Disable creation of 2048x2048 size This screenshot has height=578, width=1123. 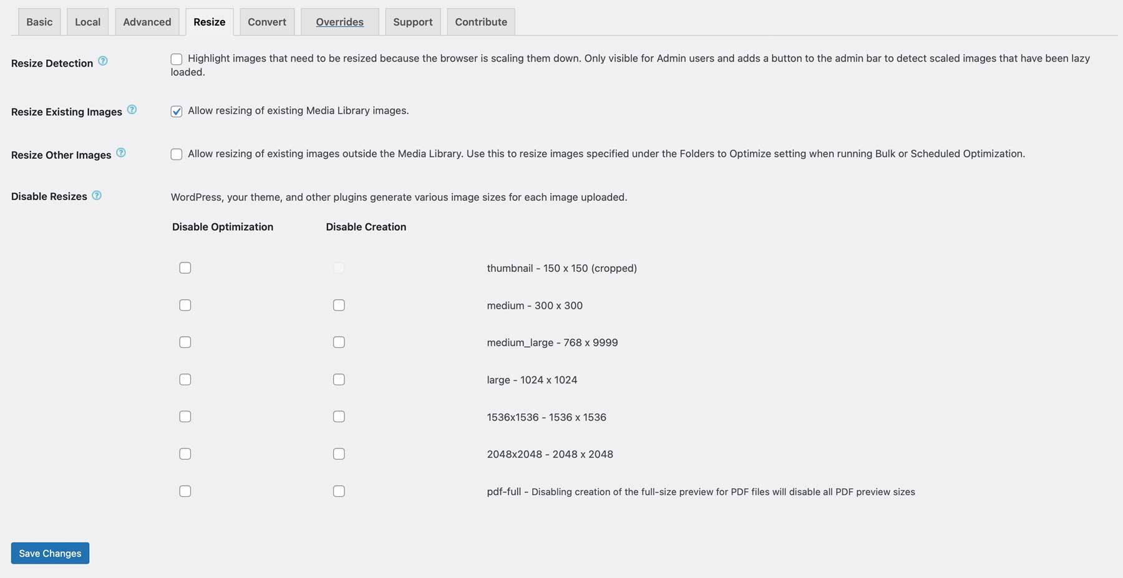click(x=339, y=453)
